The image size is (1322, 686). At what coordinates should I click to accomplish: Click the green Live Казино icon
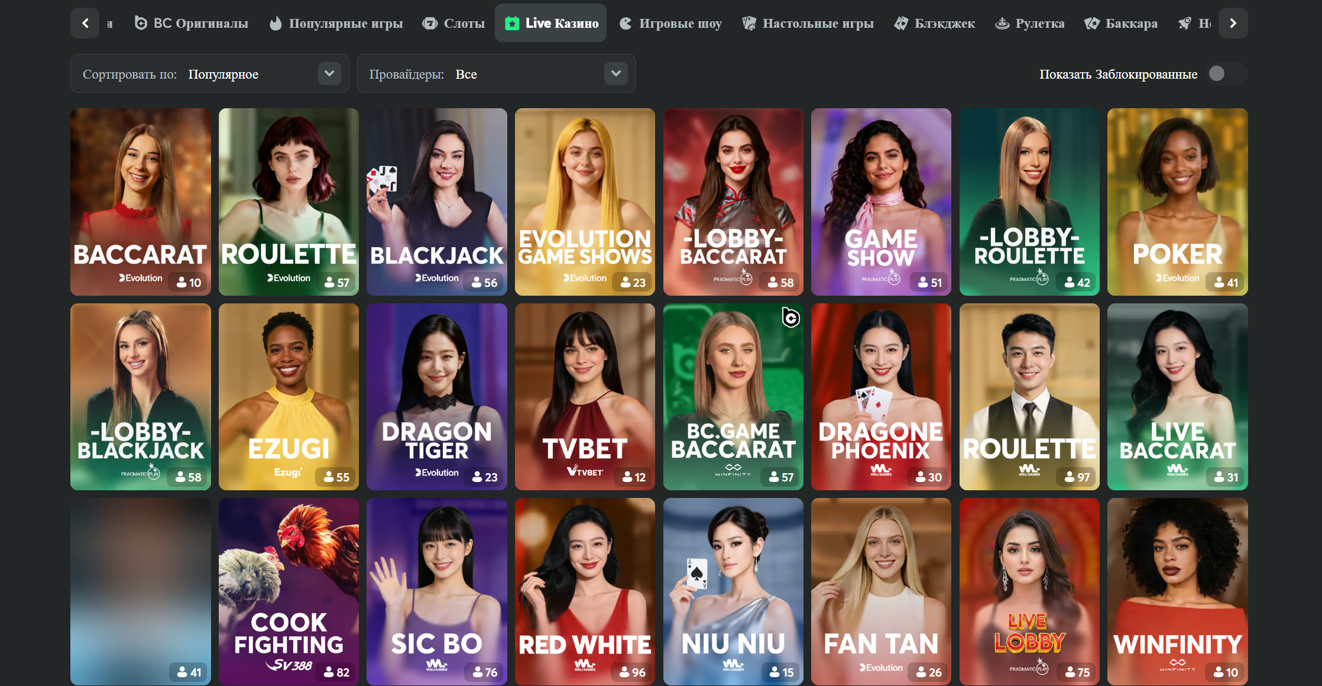point(512,23)
